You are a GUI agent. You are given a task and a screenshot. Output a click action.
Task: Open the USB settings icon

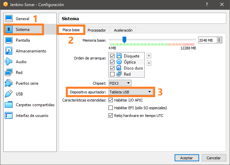pos(9,94)
